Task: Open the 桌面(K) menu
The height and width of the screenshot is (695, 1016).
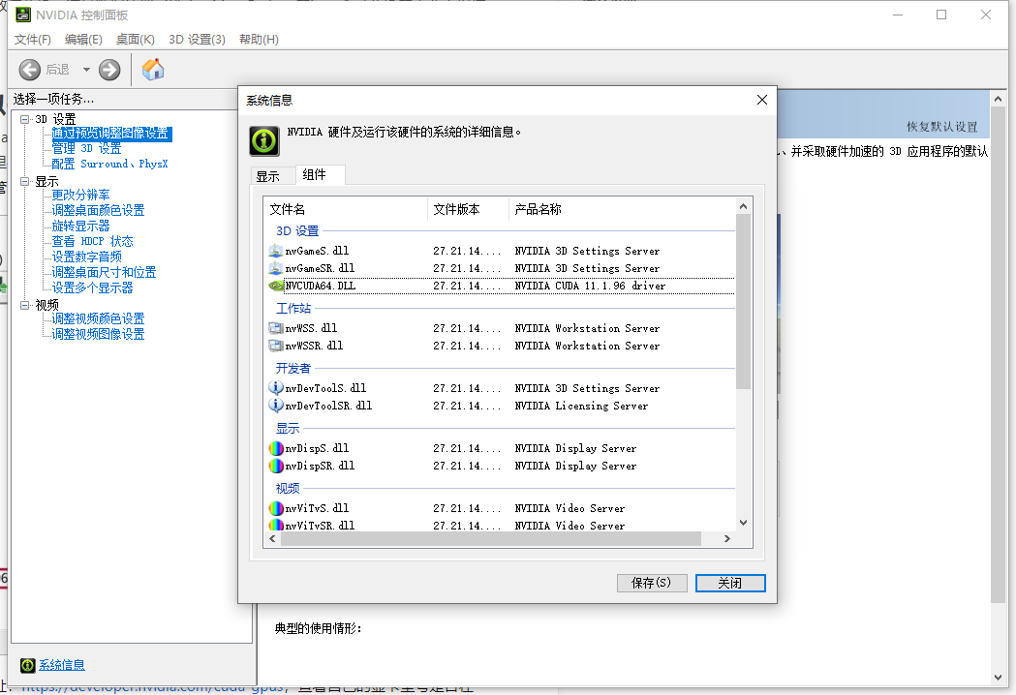Action: pos(135,40)
